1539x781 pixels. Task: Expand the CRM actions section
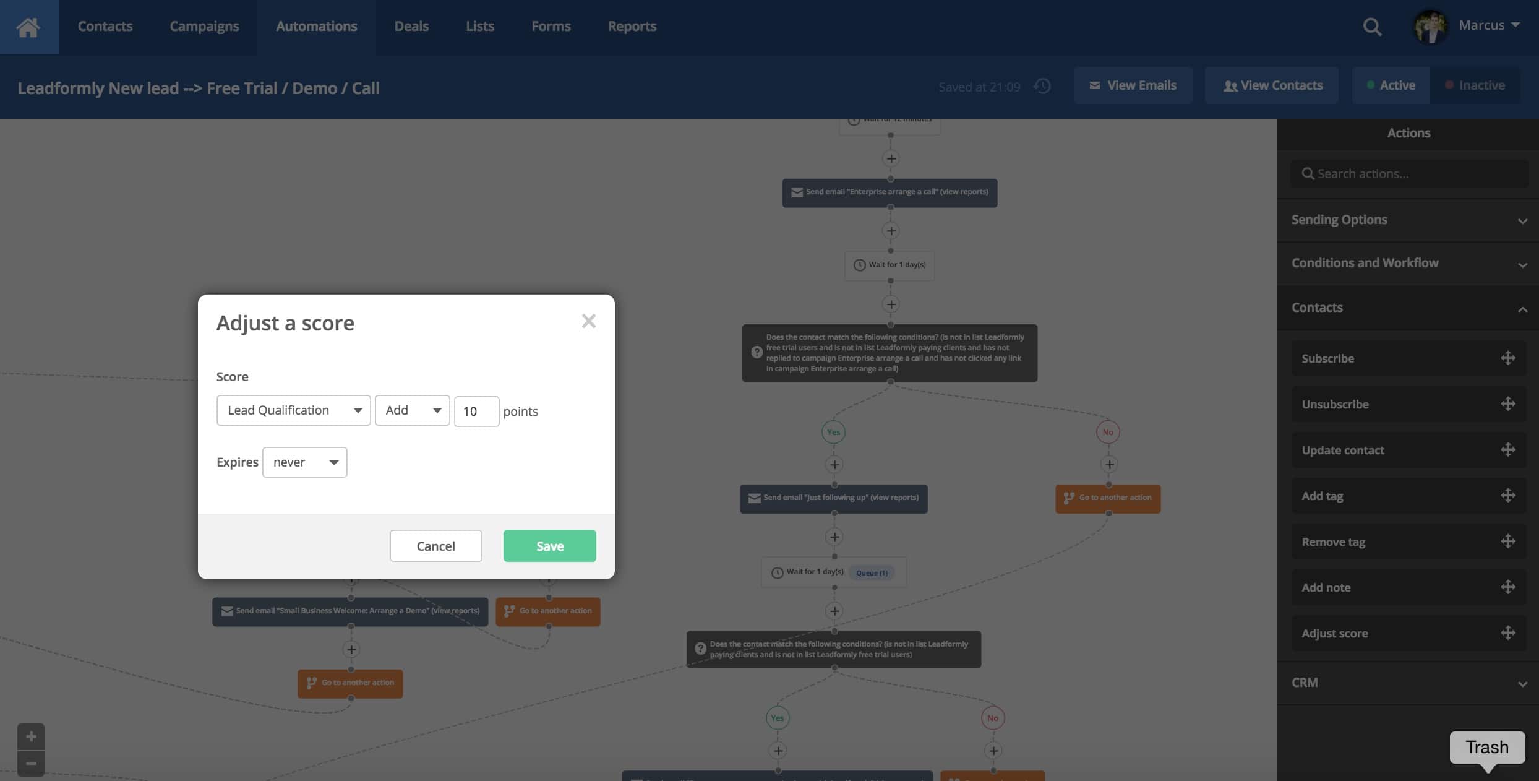tap(1408, 683)
